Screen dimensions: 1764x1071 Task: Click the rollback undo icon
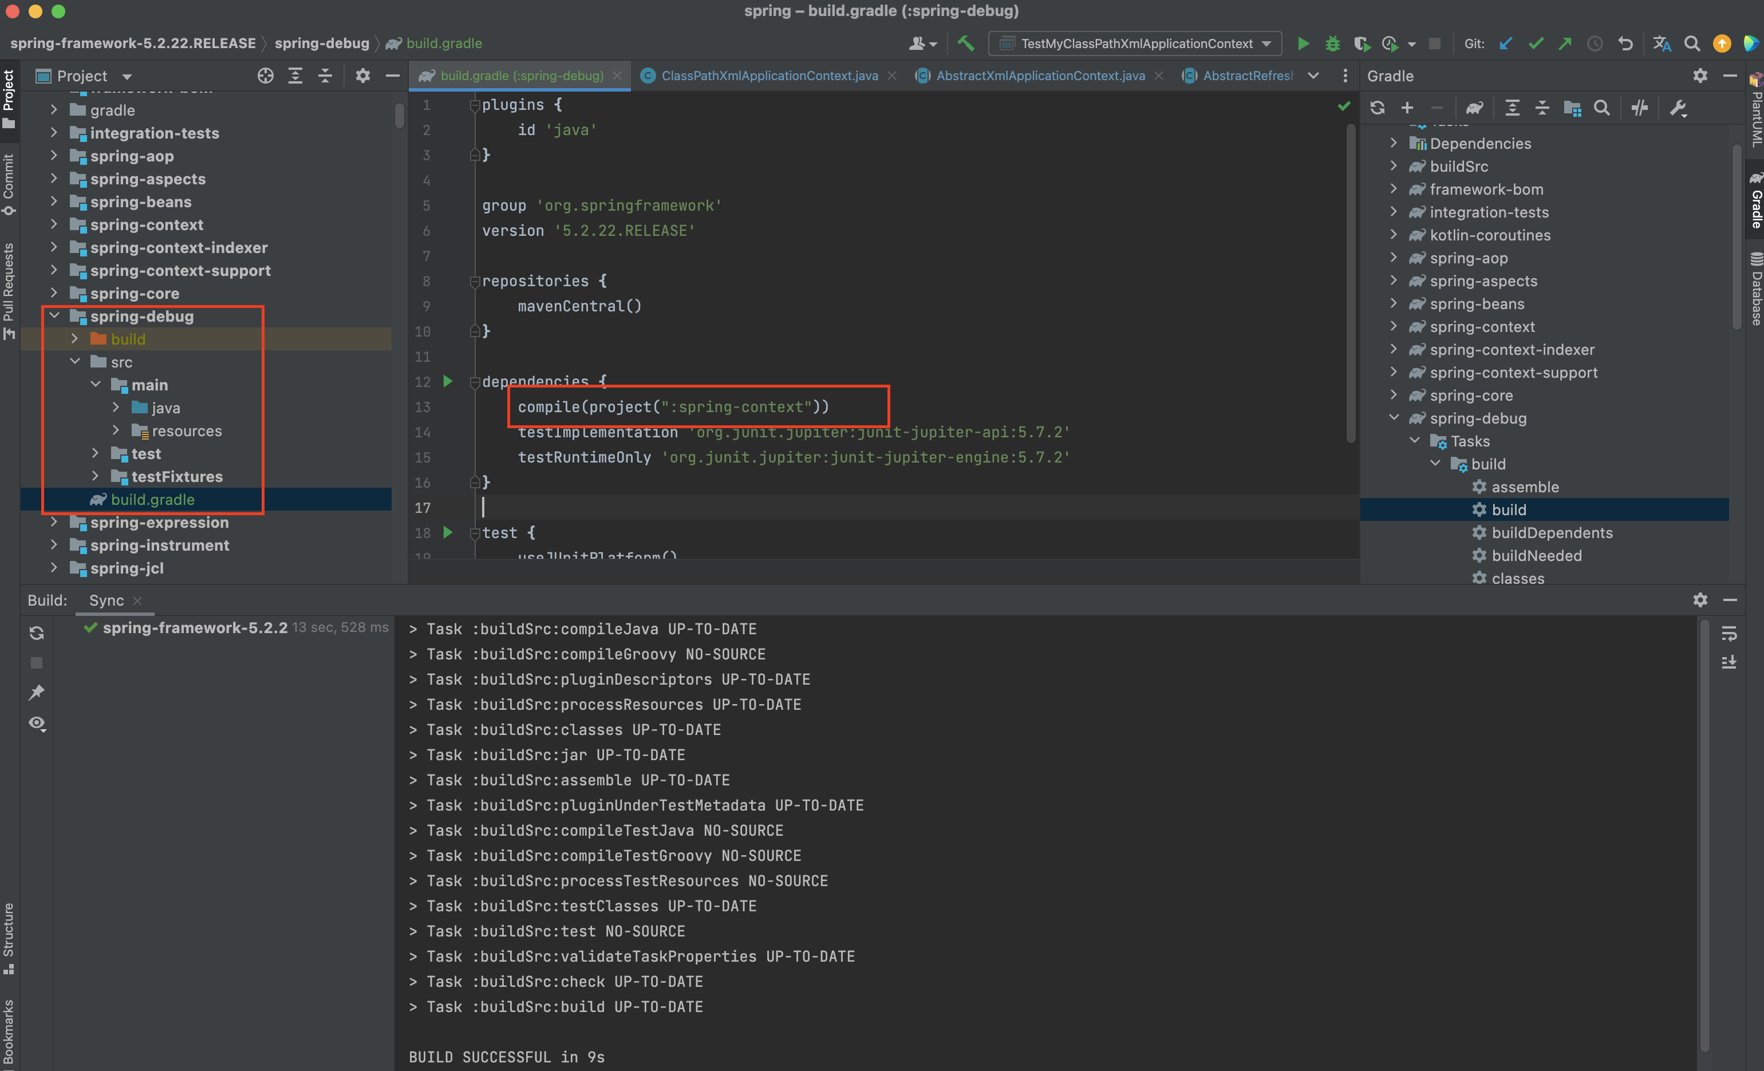[x=1625, y=44]
